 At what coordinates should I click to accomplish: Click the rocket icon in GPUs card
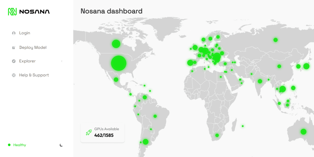coord(89,132)
